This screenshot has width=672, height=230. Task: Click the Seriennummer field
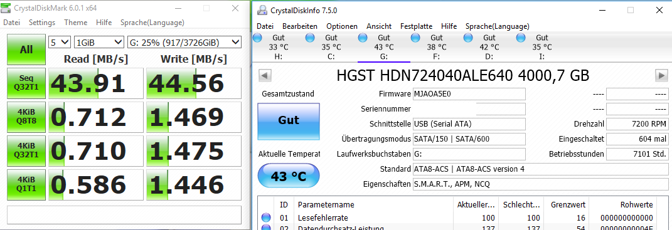click(x=469, y=109)
